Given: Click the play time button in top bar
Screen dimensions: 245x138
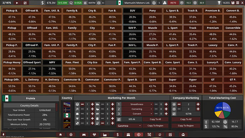Looking at the screenshot, I should [x=17, y=3].
